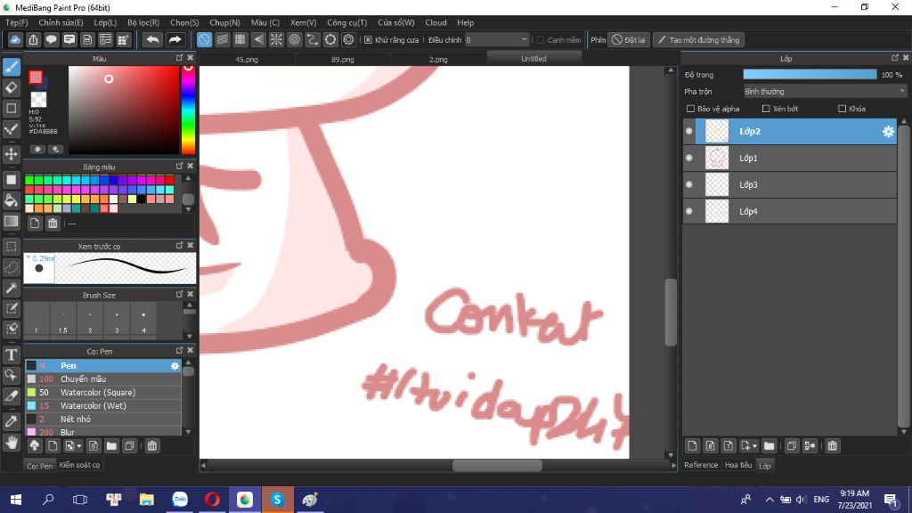Select the Hand tool
Viewport: 912px width, 513px height.
11,443
